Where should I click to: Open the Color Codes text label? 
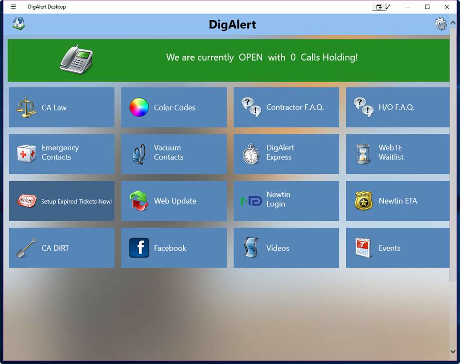[175, 108]
